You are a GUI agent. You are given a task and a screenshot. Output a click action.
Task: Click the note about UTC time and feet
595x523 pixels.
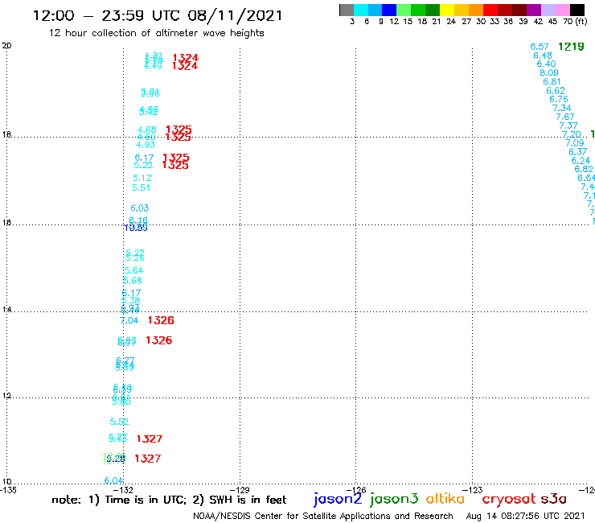[169, 500]
